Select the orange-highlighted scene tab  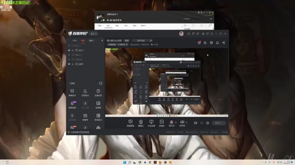click(x=83, y=41)
